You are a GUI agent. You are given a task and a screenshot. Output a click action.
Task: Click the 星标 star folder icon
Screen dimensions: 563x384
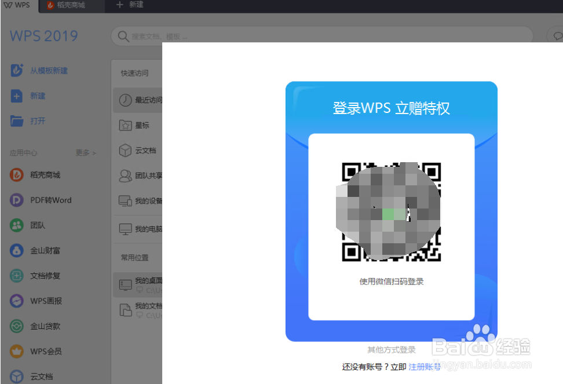(125, 125)
